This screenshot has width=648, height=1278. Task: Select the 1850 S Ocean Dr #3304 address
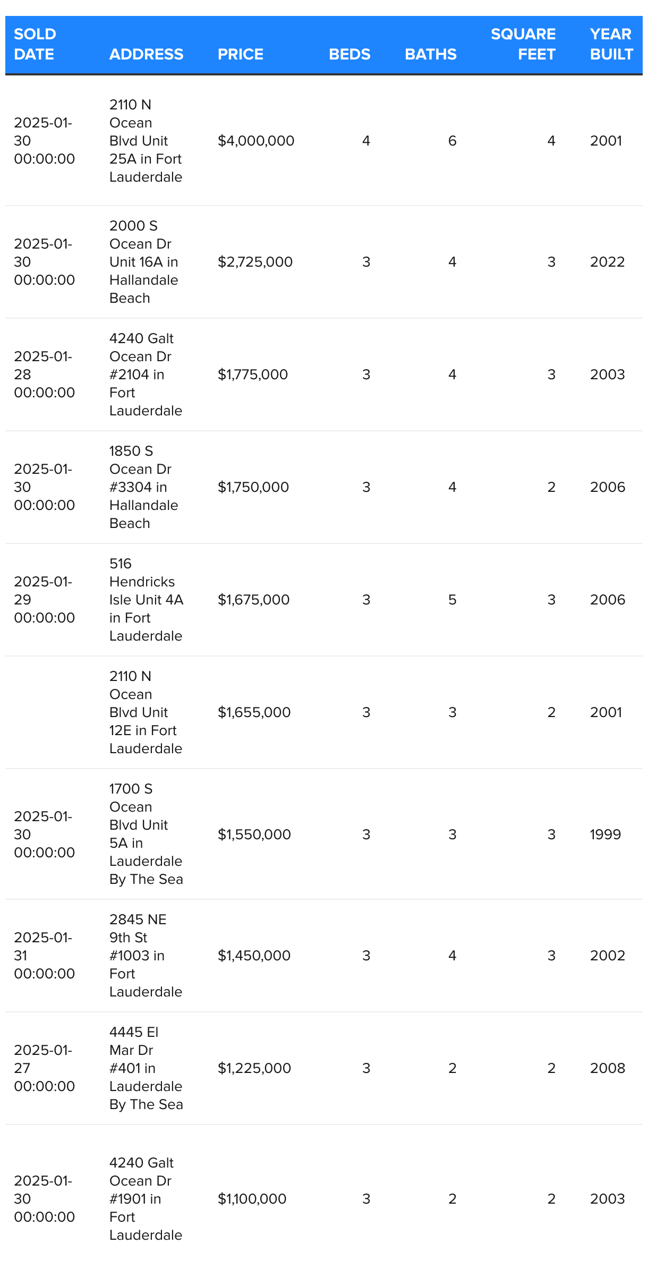[143, 487]
